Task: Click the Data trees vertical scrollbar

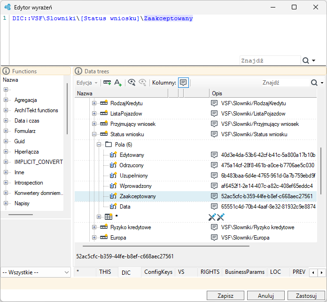Action: click(321, 171)
